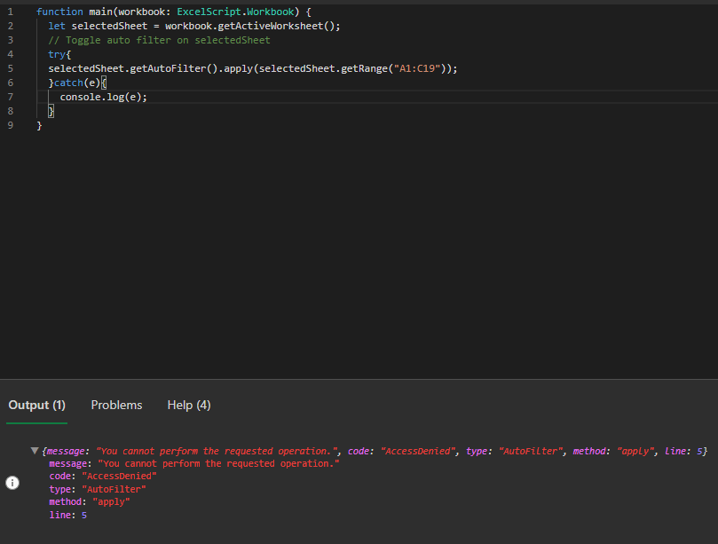Click the closing brace on line 8
Screen dimensions: 718x544
coord(51,111)
